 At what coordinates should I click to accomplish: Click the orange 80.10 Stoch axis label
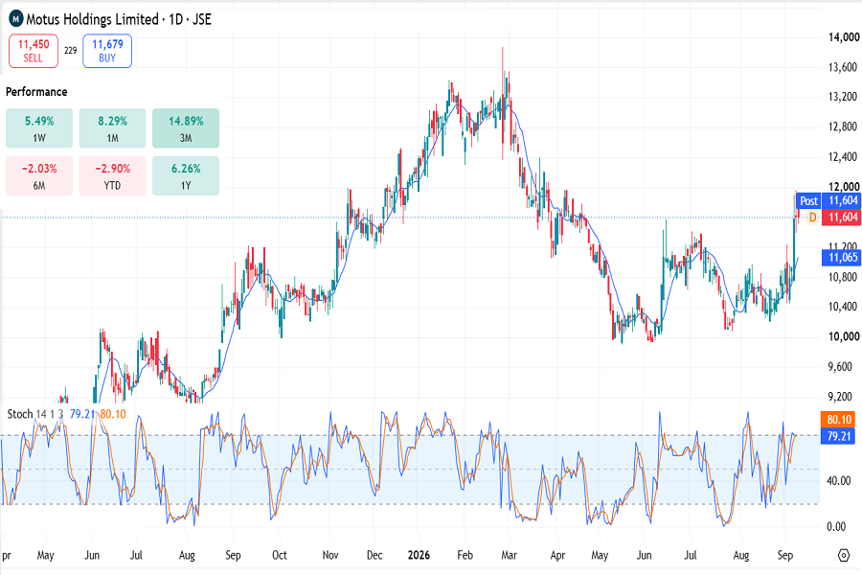click(x=839, y=420)
